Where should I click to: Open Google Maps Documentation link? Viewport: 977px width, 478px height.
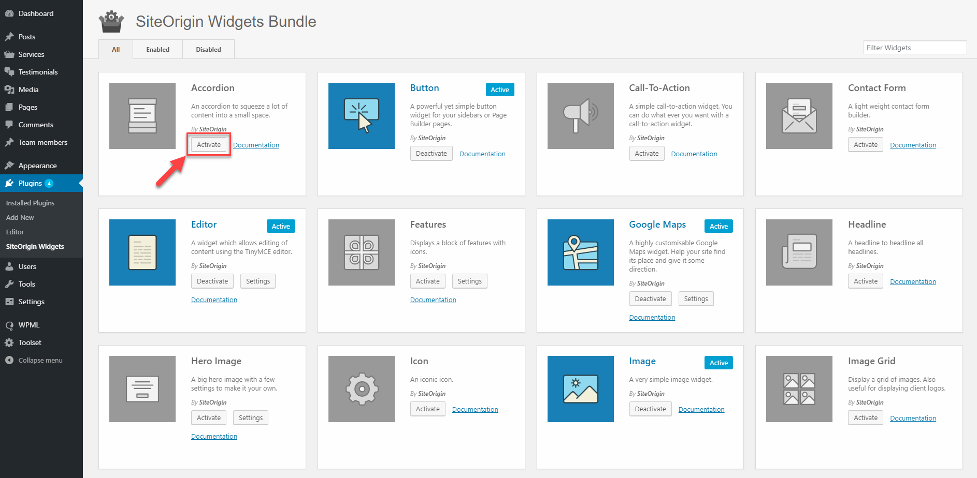pos(652,318)
